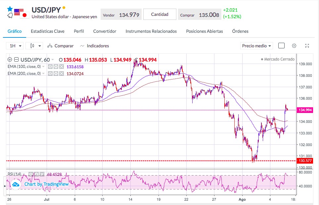Open settings gear for RSI (14)
The width and height of the screenshot is (319, 205).
click(36, 174)
